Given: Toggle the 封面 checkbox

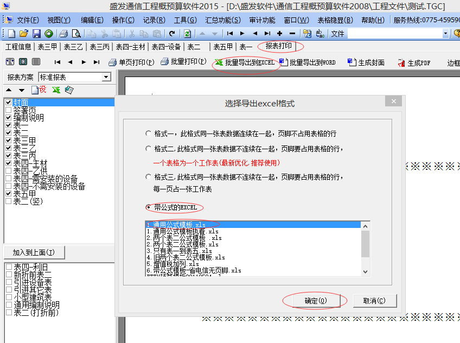Looking at the screenshot, I should [x=9, y=103].
